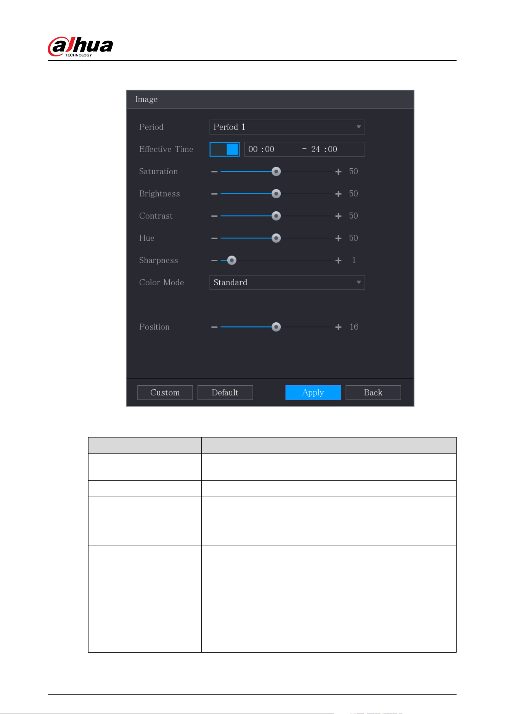Viewport: 505px width, 714px height.
Task: Toggle the Effective Time switch
Action: pos(224,149)
